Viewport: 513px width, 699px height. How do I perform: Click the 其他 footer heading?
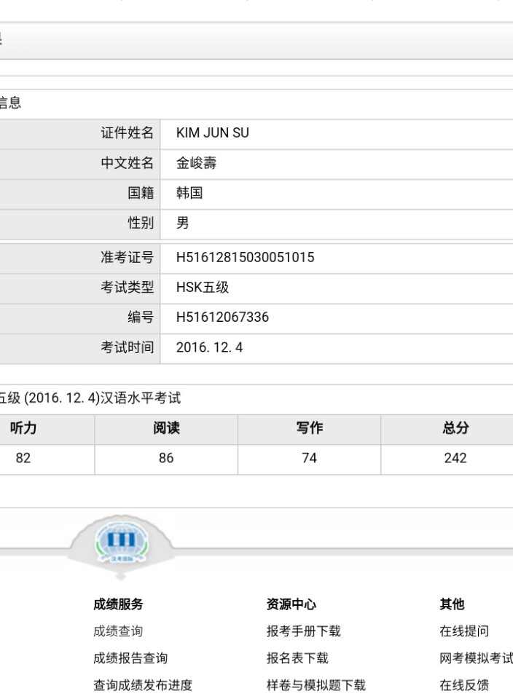click(x=452, y=604)
